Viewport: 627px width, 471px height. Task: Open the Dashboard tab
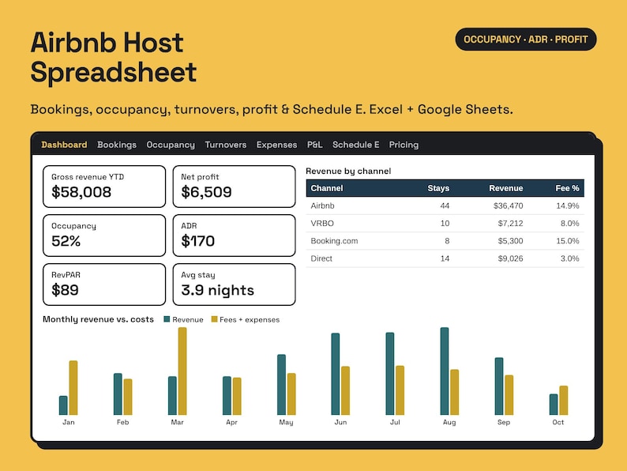coord(64,145)
